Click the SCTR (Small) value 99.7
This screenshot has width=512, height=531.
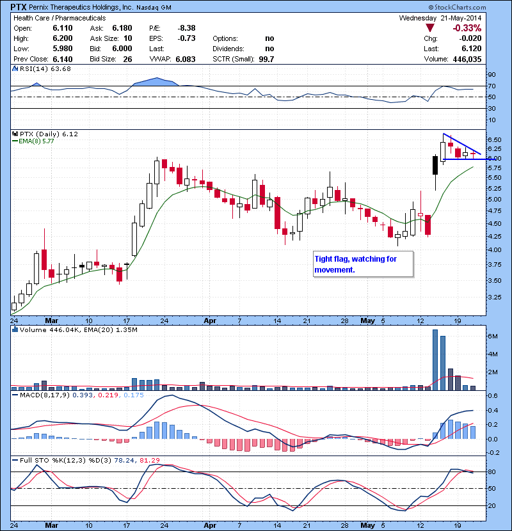pyautogui.click(x=266, y=59)
